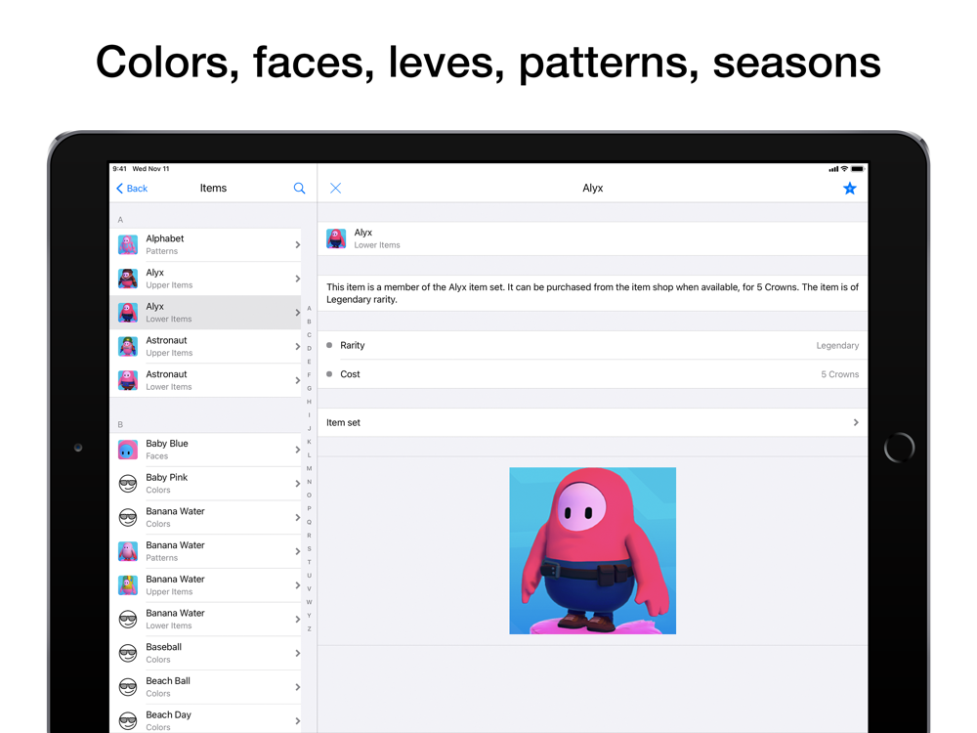Tap the search magnifier icon

[x=299, y=189]
